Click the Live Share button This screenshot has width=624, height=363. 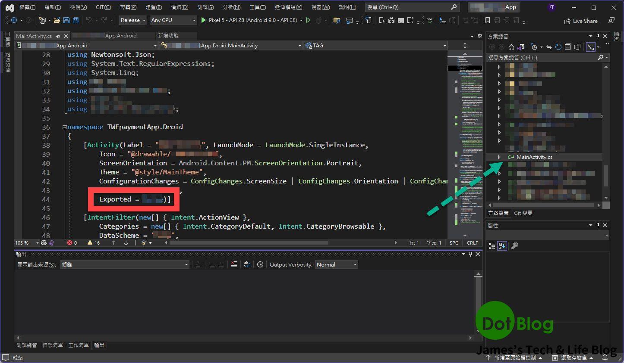click(580, 20)
